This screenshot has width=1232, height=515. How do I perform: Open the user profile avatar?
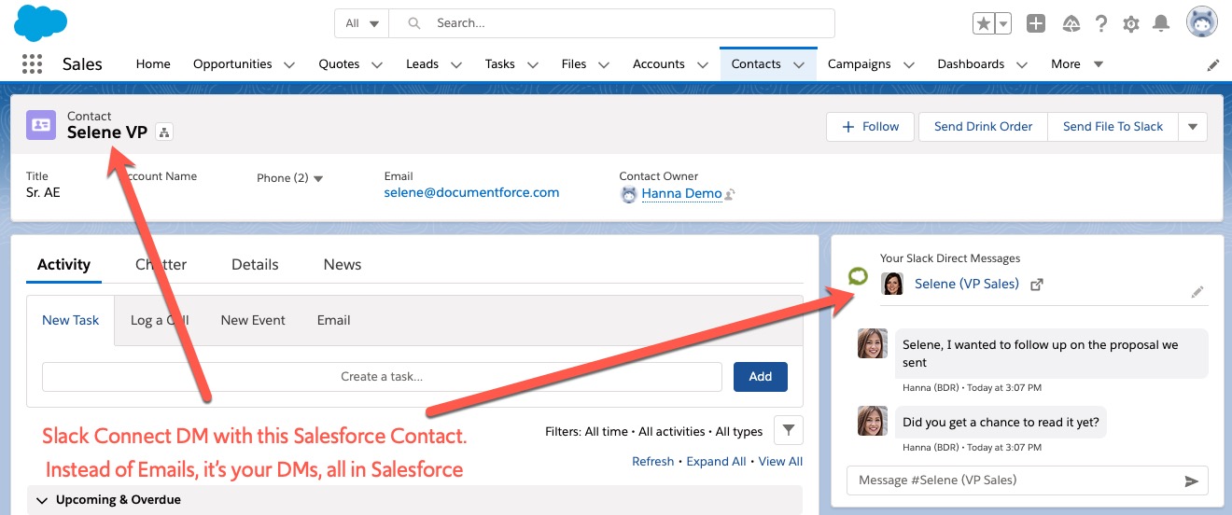coord(1202,22)
